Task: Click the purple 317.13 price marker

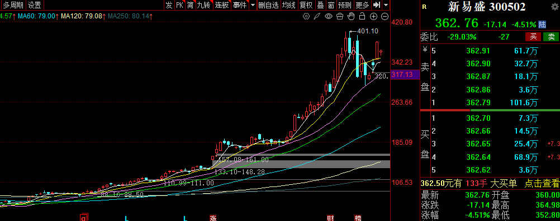Action: point(402,75)
